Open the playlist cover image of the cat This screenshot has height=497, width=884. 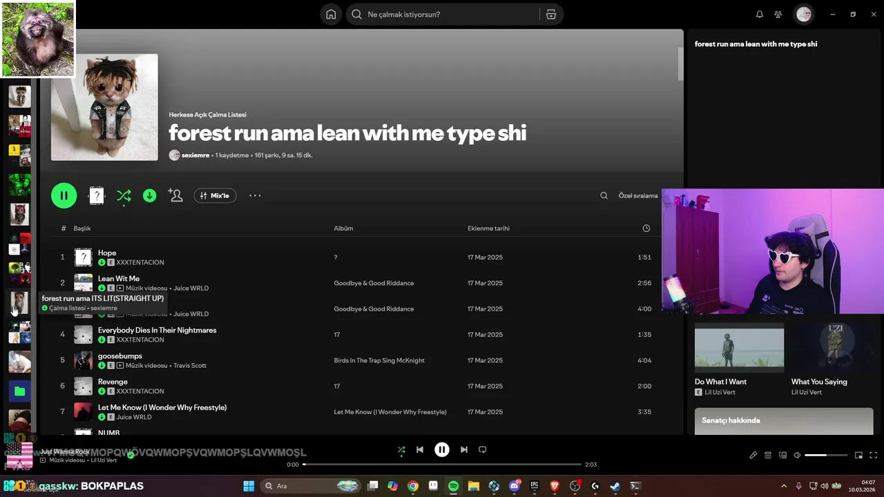104,108
